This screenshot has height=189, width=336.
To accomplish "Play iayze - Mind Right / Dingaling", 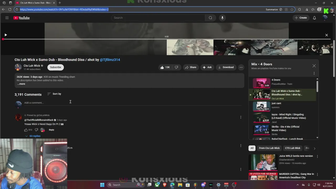I will (x=283, y=118).
